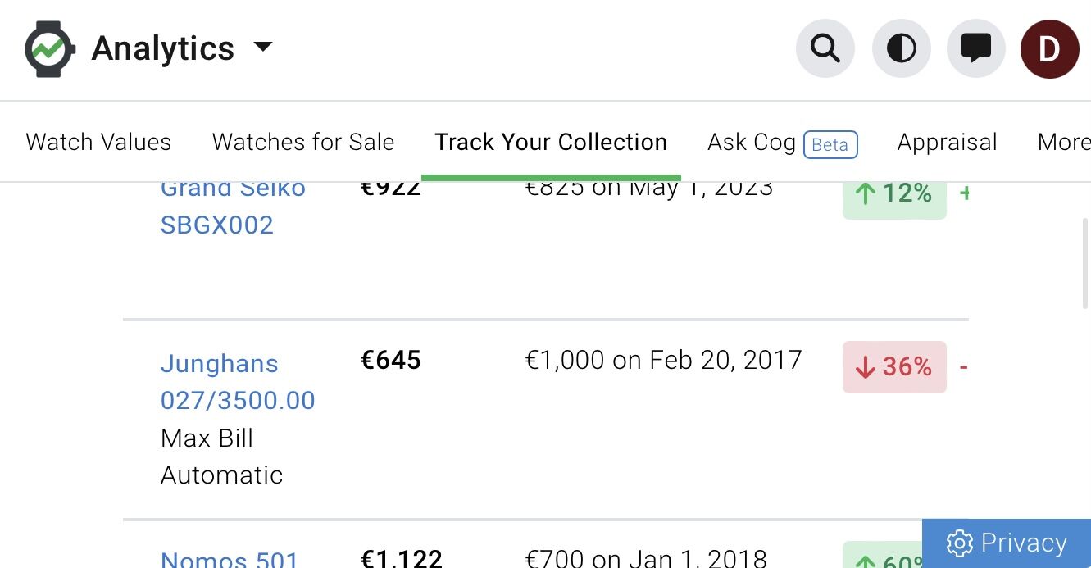Switch to Watch Values tab

[98, 142]
